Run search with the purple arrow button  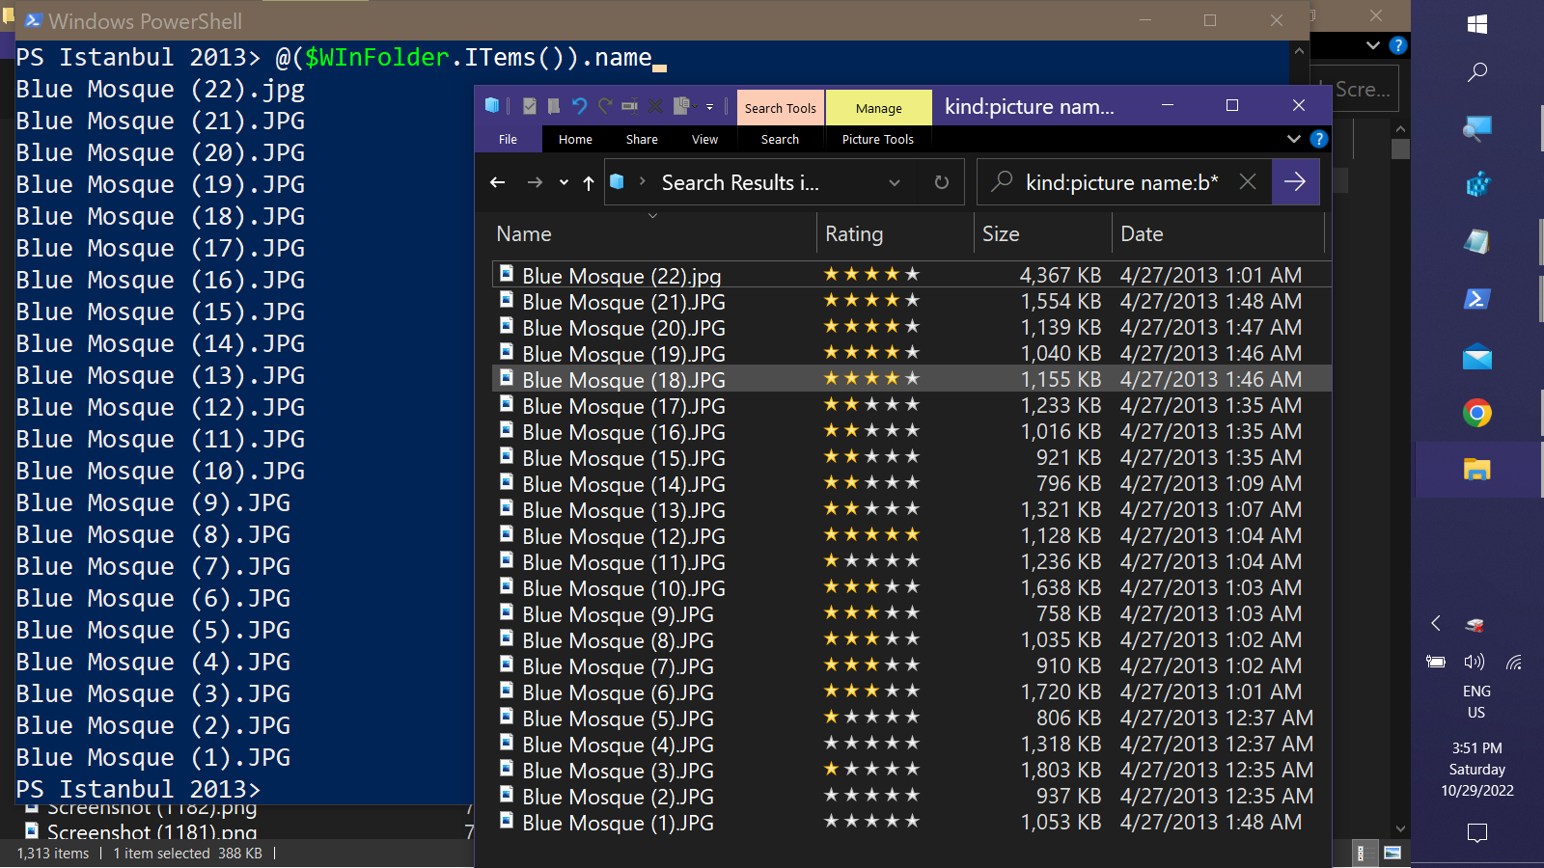[x=1295, y=181]
